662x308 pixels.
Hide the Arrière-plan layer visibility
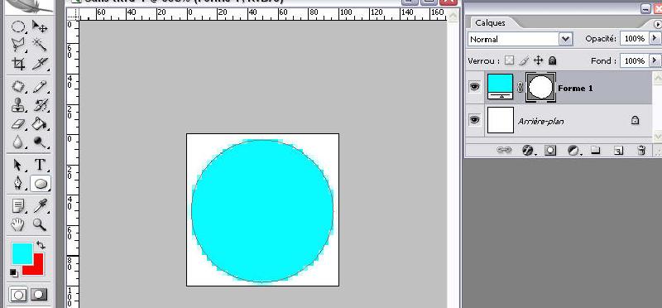475,120
